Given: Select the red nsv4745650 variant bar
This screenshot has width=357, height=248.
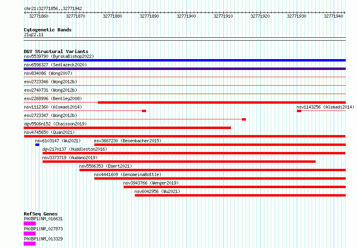Looking at the screenshot, I should pyautogui.click(x=185, y=136).
